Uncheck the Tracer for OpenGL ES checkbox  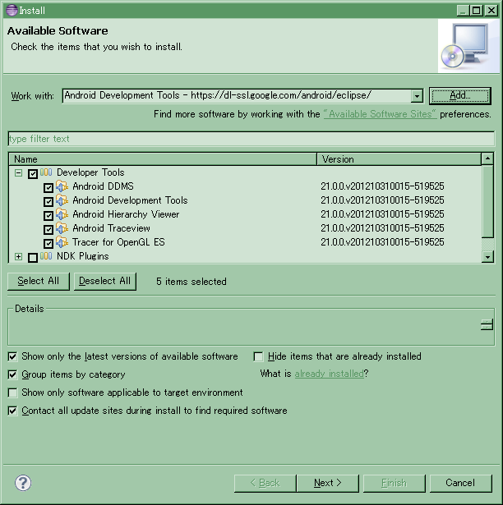pos(48,244)
